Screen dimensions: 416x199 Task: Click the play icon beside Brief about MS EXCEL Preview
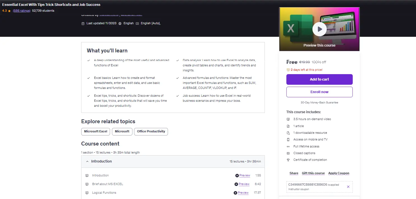(x=236, y=184)
